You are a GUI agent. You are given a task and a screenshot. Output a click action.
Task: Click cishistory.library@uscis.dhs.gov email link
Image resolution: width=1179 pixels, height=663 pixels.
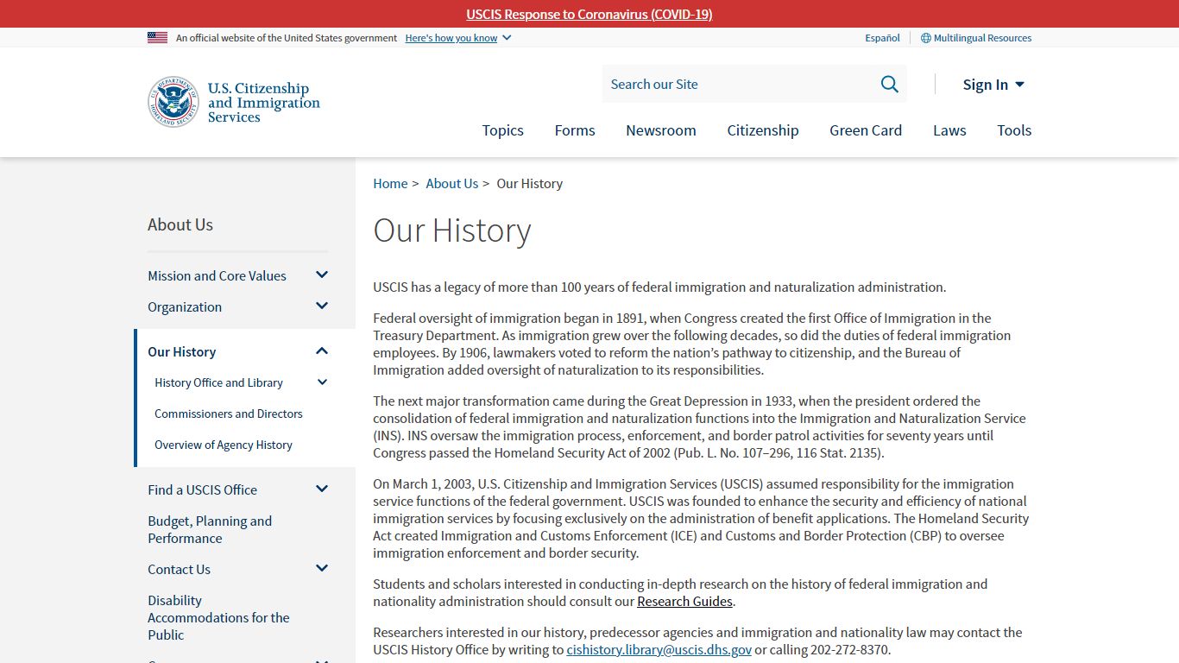659,650
